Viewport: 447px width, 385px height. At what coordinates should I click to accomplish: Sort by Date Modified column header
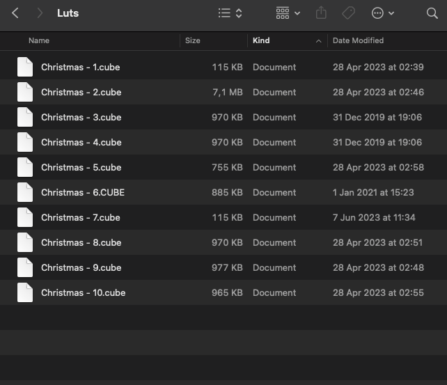pos(358,40)
